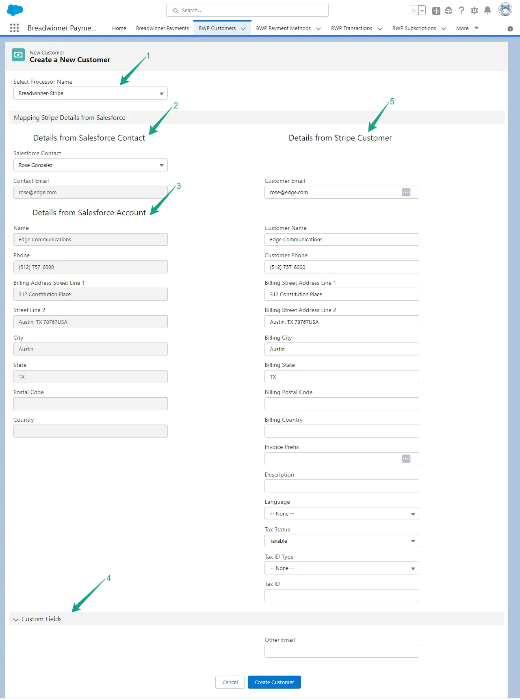Open the favorites list dropdown arrow
The height and width of the screenshot is (700, 520).
click(x=422, y=11)
